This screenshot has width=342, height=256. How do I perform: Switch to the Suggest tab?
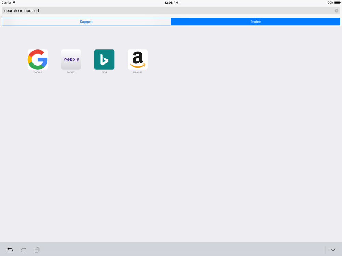point(87,22)
